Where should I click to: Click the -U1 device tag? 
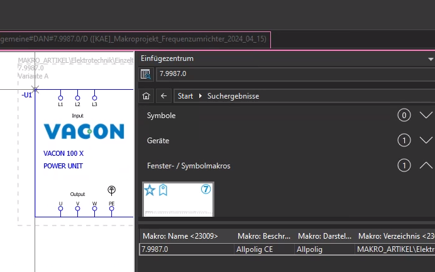pos(26,95)
